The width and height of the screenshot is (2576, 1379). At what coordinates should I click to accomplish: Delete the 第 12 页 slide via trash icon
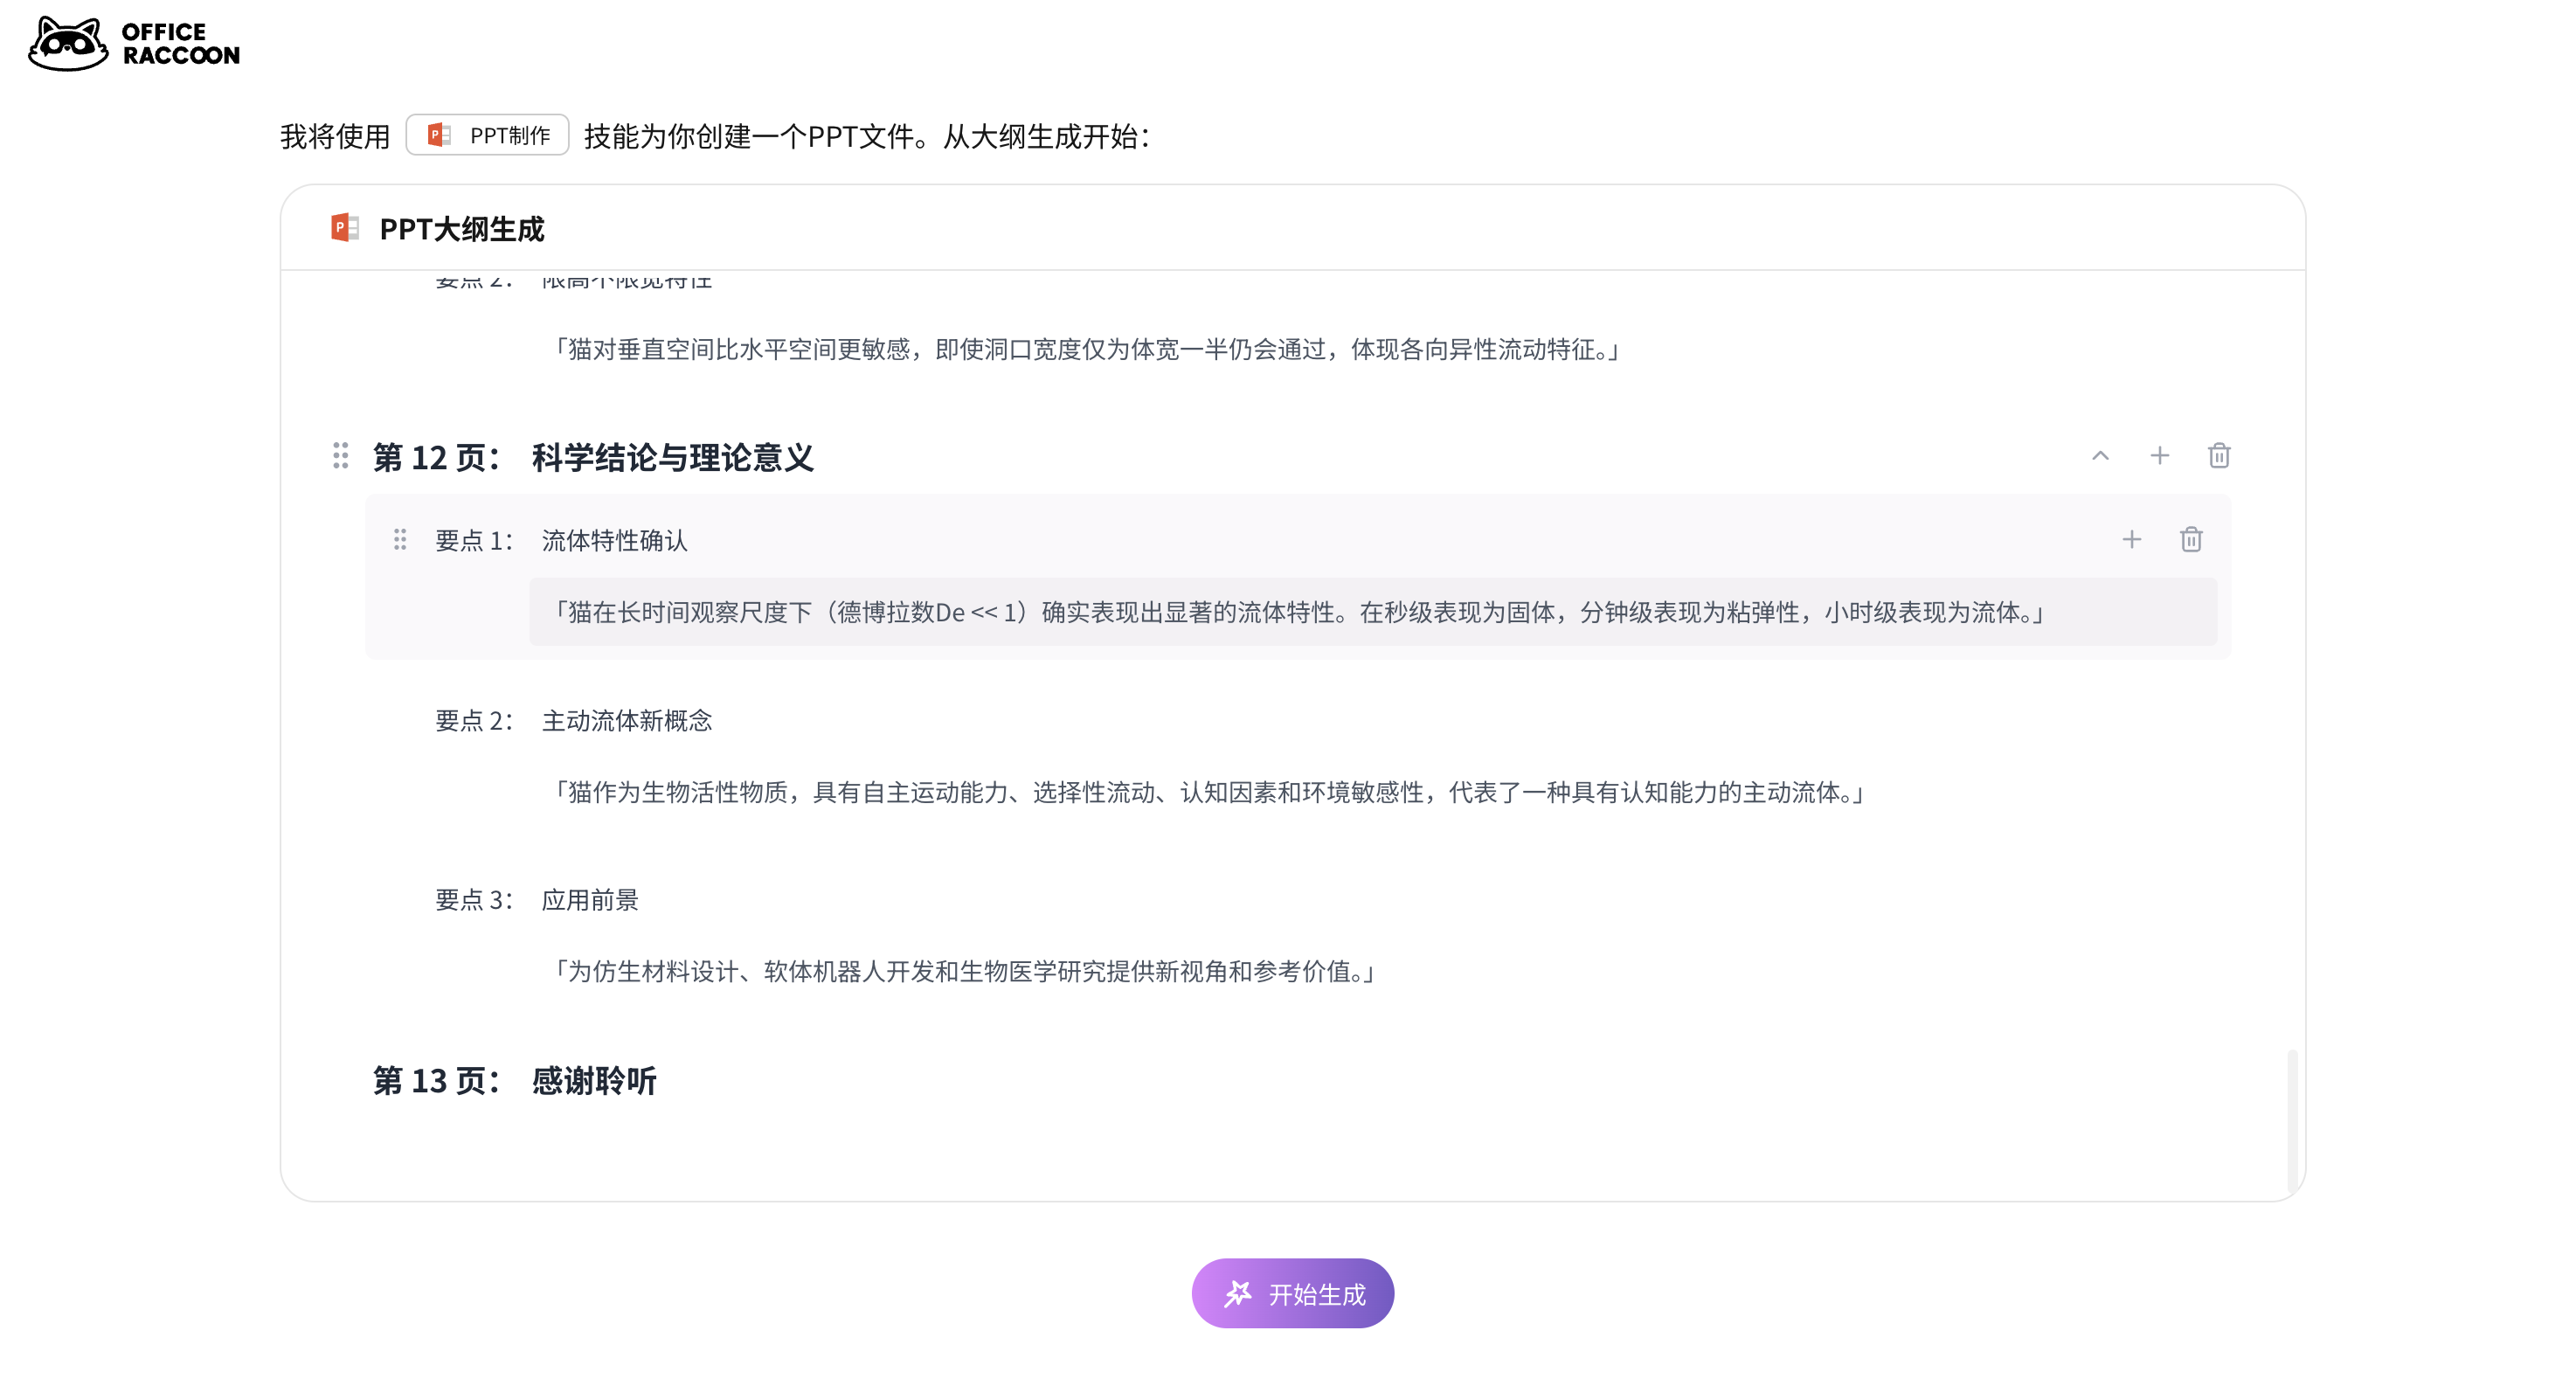(2218, 456)
